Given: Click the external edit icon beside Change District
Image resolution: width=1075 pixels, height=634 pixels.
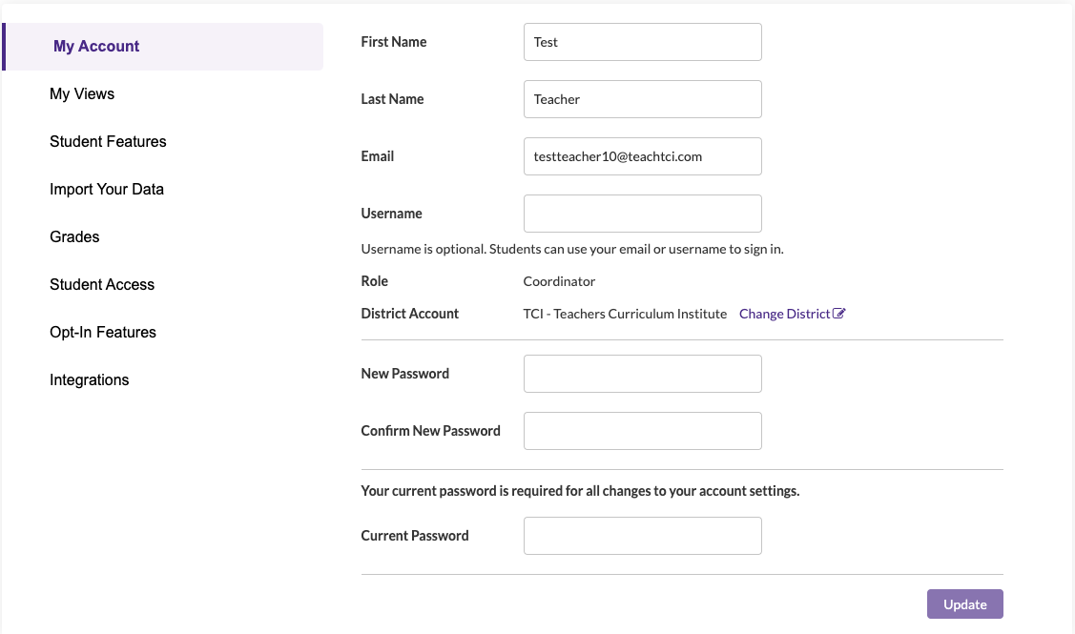Looking at the screenshot, I should pyautogui.click(x=839, y=314).
